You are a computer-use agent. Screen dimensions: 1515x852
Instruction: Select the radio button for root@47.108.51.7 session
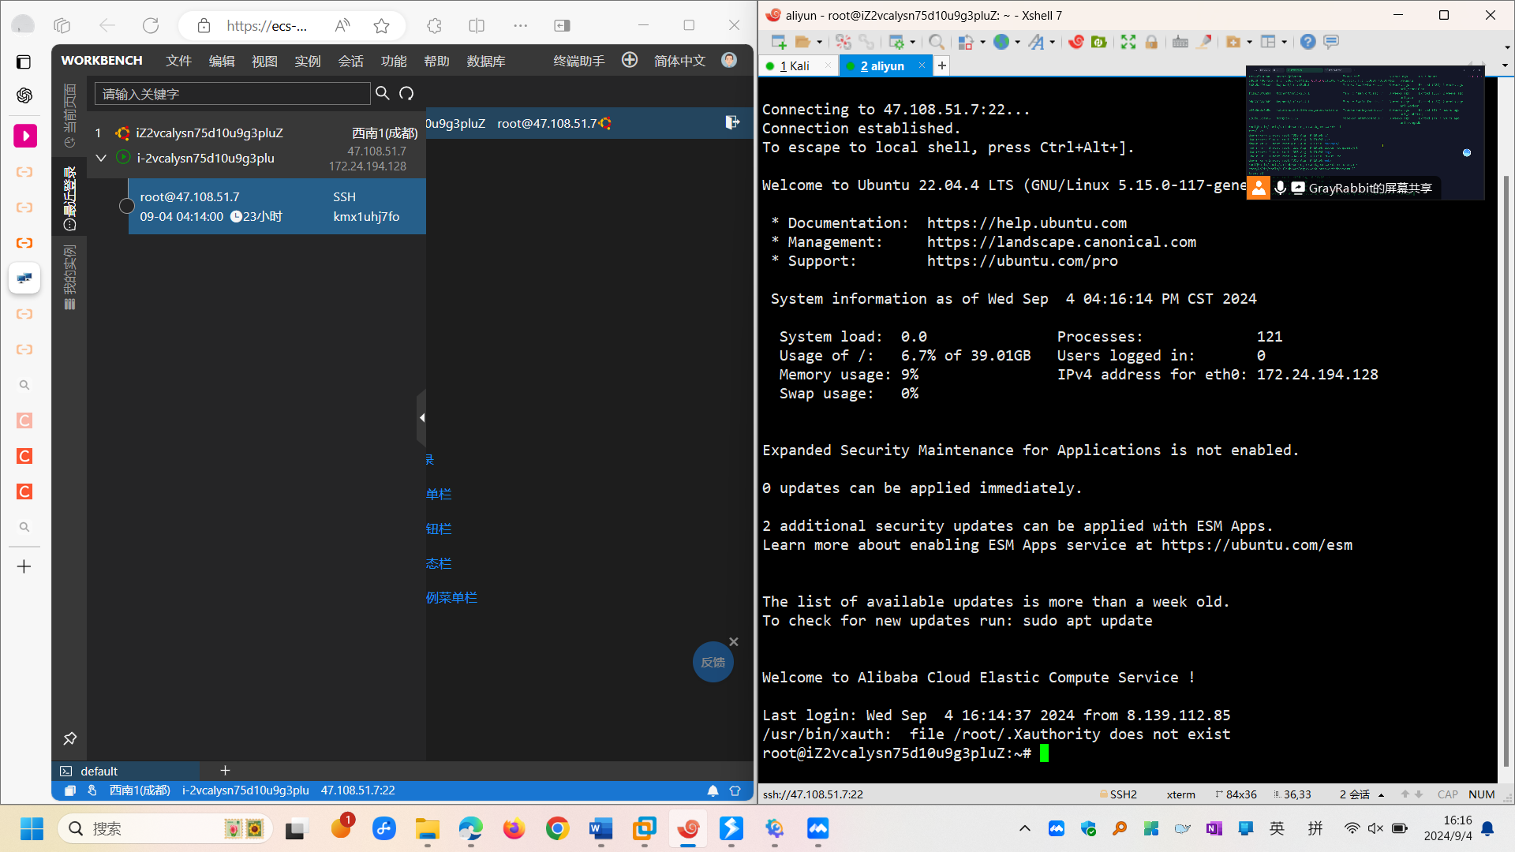(x=126, y=206)
